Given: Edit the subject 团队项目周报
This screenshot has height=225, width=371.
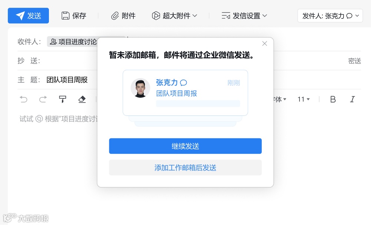Looking at the screenshot, I should [67, 80].
